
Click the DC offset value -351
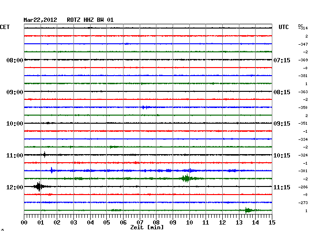click(303, 123)
